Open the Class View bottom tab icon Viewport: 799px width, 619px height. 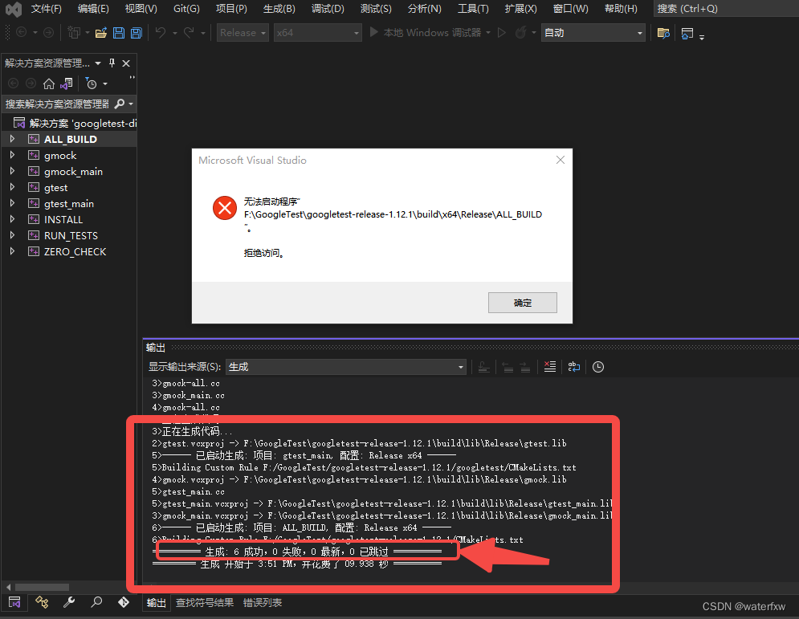[x=42, y=602]
